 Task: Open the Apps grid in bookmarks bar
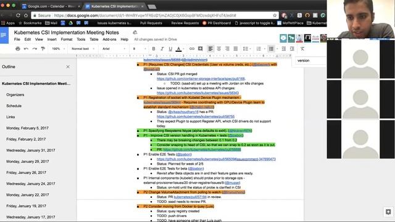click(x=8, y=23)
